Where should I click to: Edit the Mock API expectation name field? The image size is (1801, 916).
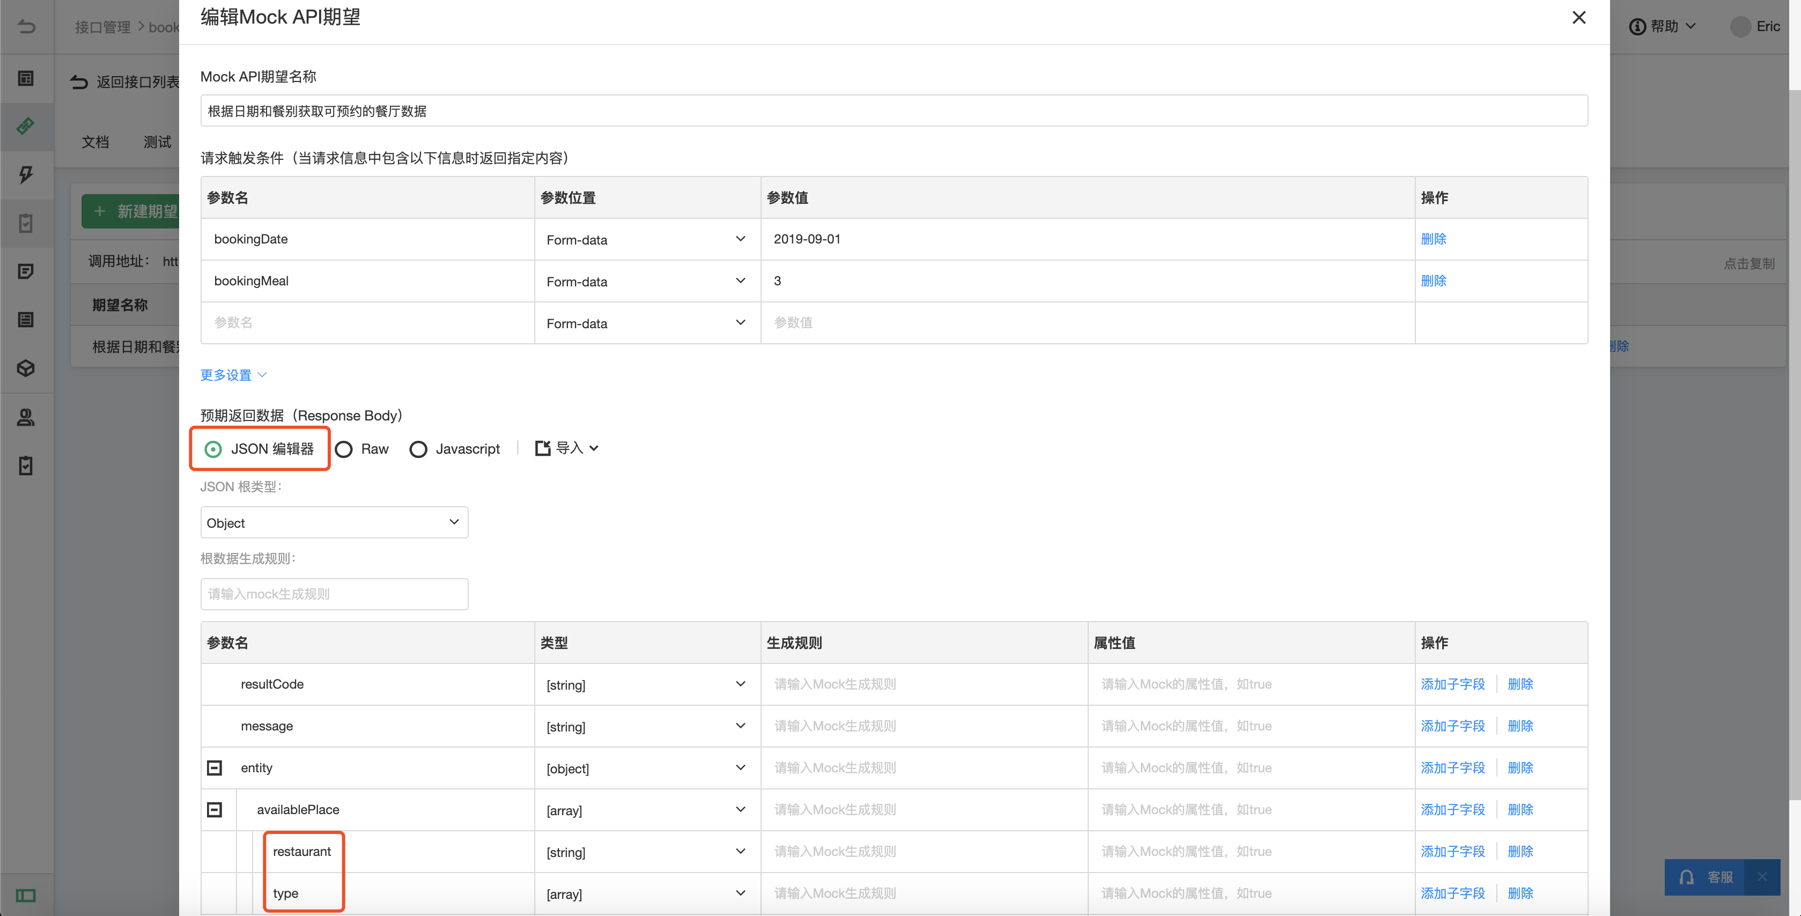coord(894,110)
